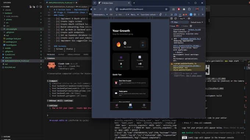Click the Chrome home button

(x=111, y=9)
